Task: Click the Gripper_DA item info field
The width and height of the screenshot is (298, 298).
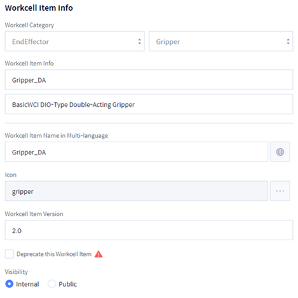Action: pyautogui.click(x=149, y=79)
